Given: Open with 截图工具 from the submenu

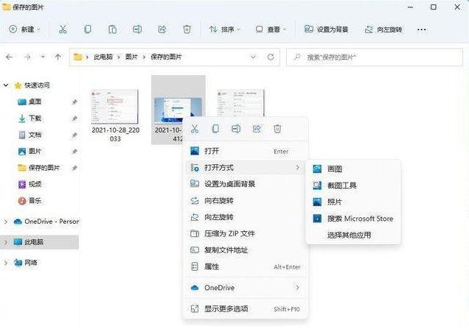Looking at the screenshot, I should 353,186.
